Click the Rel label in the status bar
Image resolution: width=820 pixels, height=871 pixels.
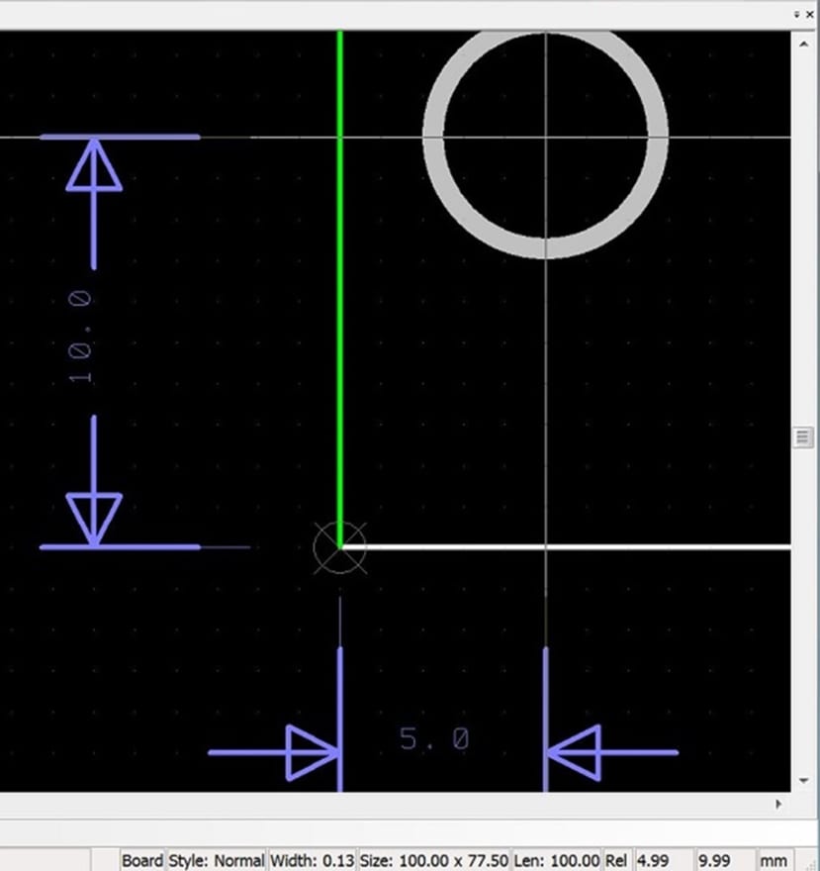617,860
